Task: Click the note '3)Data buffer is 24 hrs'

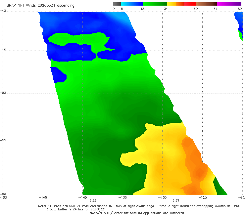Action: (76, 209)
